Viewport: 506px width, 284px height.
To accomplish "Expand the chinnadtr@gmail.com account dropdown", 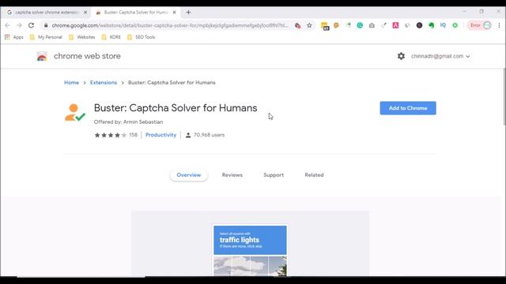I will click(440, 56).
